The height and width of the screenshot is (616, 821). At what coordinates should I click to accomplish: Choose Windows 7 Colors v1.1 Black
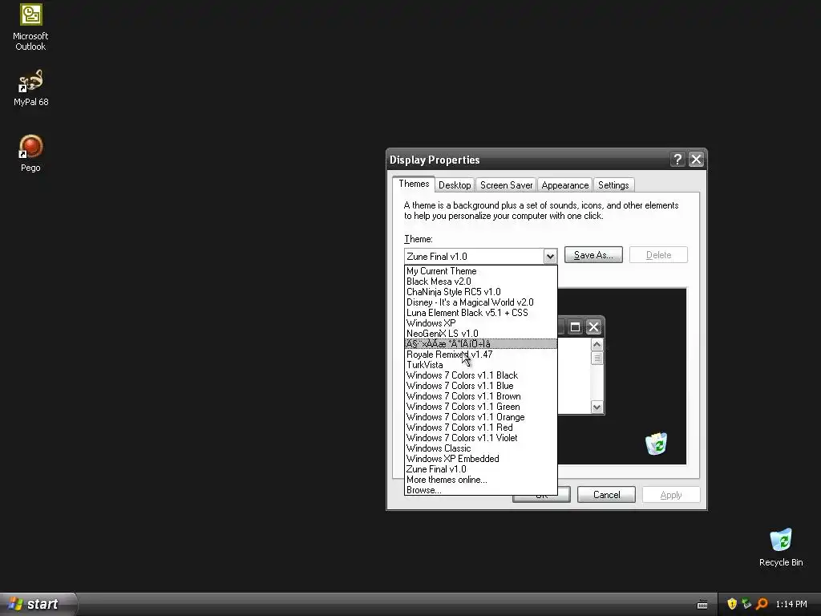tap(481, 375)
